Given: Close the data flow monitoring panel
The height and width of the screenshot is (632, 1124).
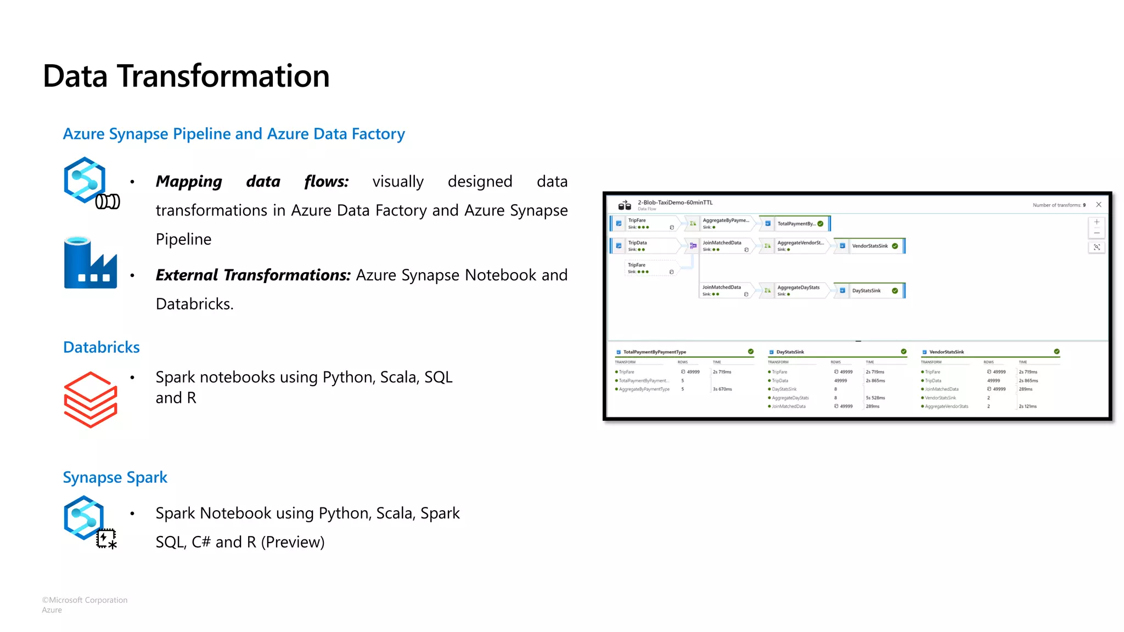Looking at the screenshot, I should click(x=1099, y=205).
